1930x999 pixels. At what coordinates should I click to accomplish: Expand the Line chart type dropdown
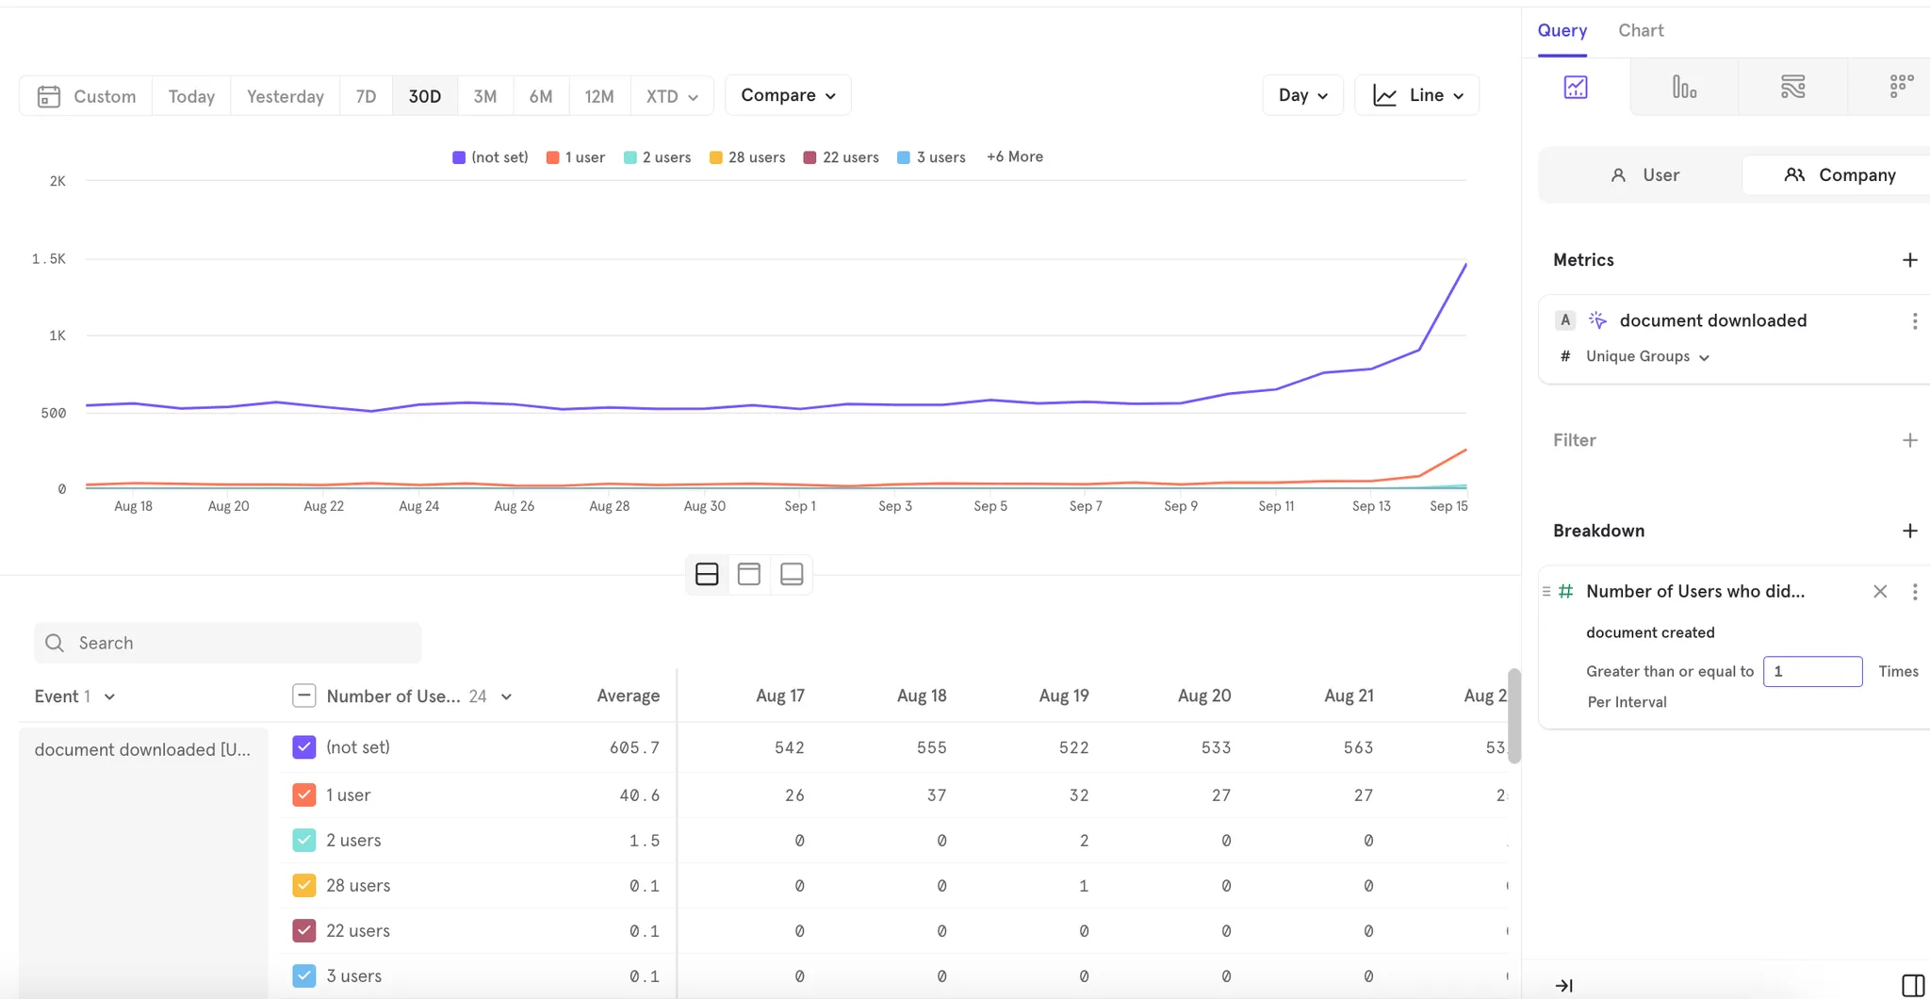coord(1417,95)
